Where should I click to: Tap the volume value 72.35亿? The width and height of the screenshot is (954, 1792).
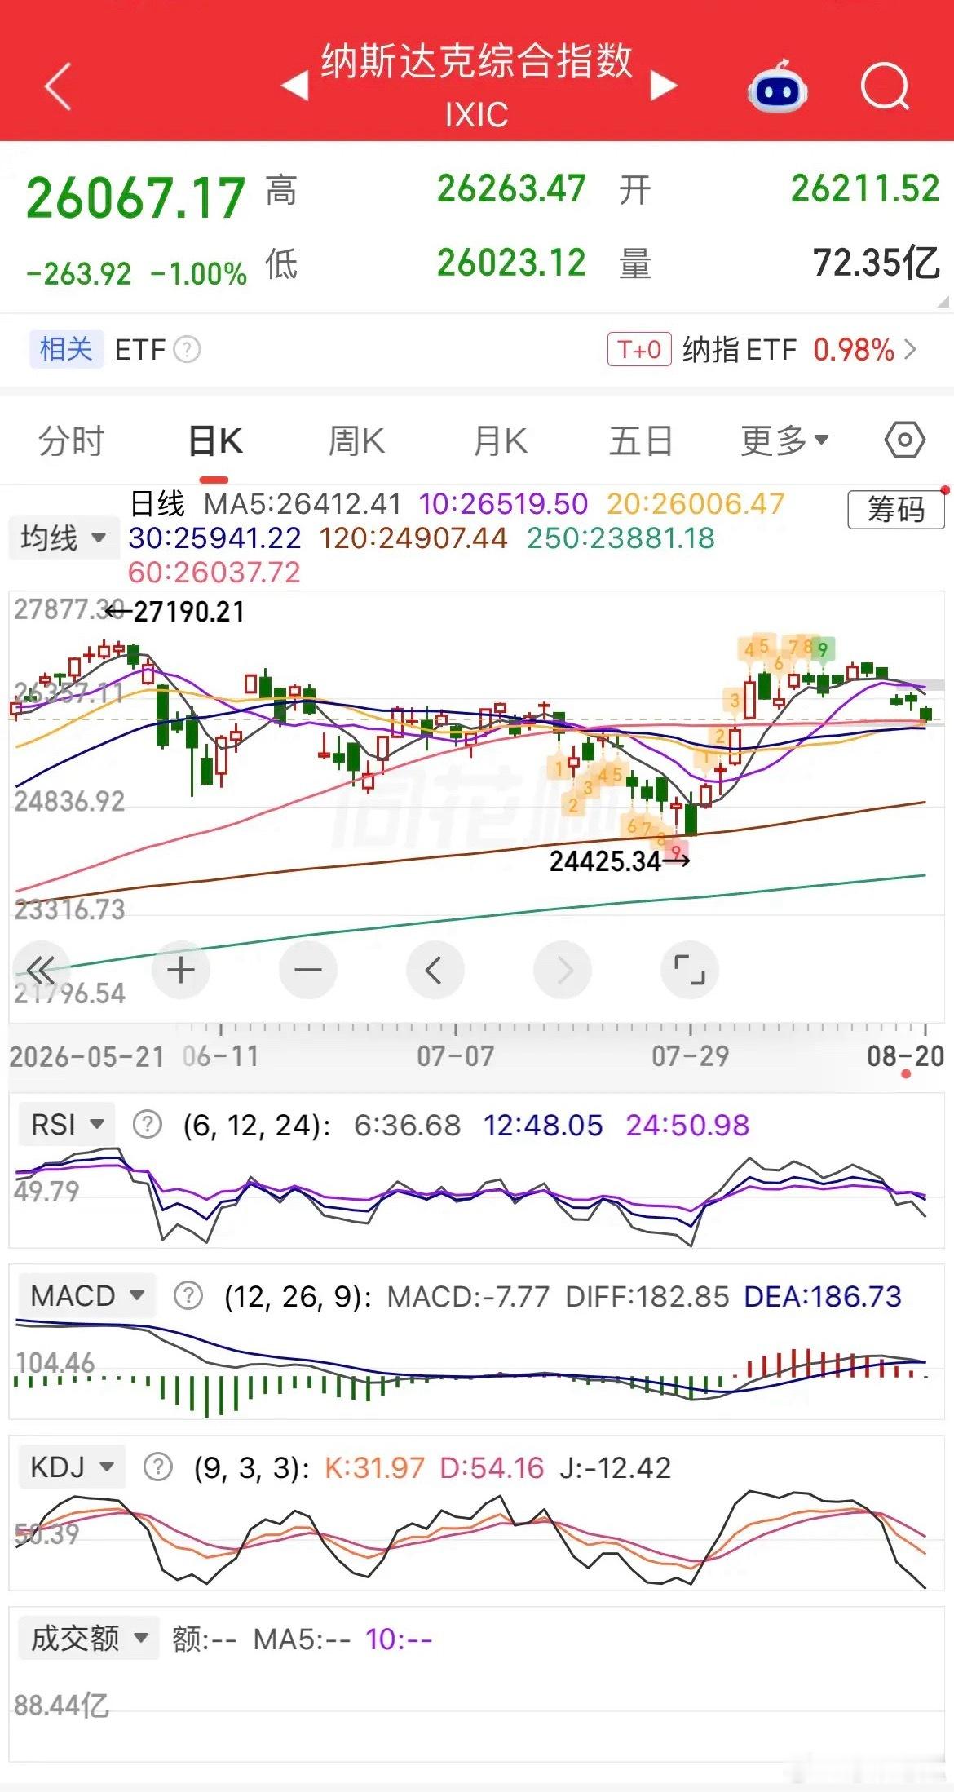(877, 263)
